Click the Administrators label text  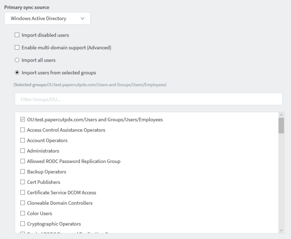(43, 151)
